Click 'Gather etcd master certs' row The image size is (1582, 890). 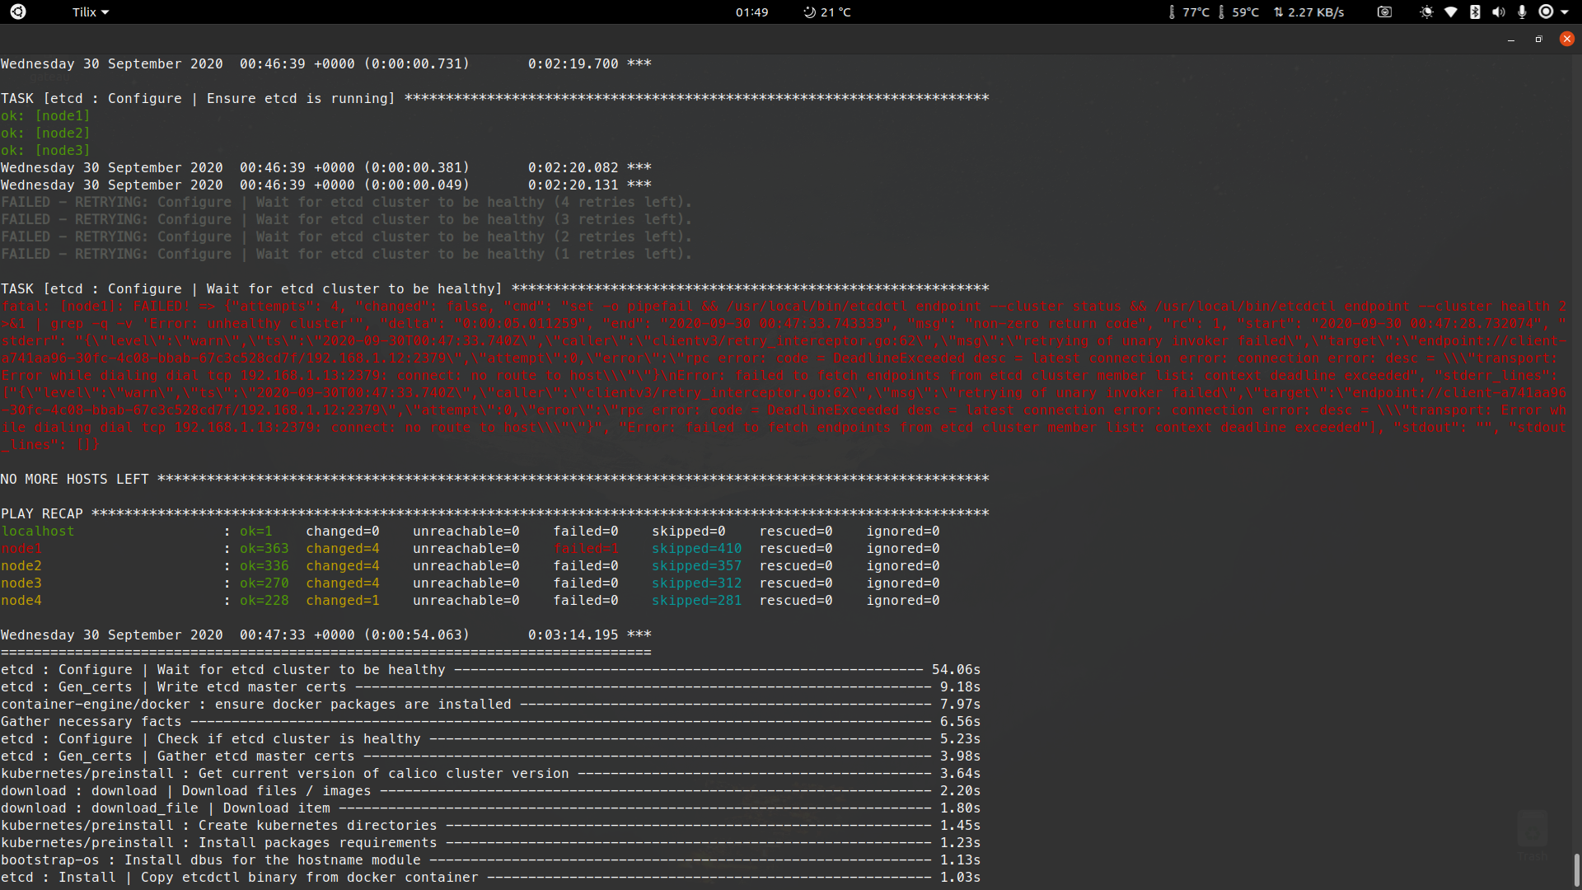coord(491,756)
